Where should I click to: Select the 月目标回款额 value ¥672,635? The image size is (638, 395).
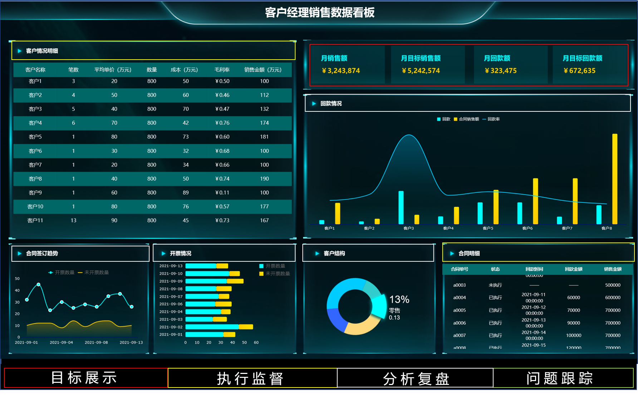click(579, 71)
